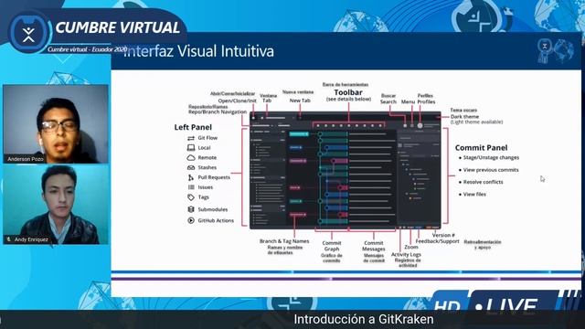This screenshot has width=585, height=329.
Task: Click the 'Zoom' label under mockup
Action: pyautogui.click(x=411, y=247)
